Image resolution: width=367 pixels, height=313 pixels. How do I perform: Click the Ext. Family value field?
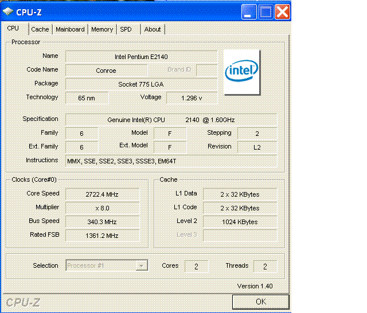click(81, 147)
